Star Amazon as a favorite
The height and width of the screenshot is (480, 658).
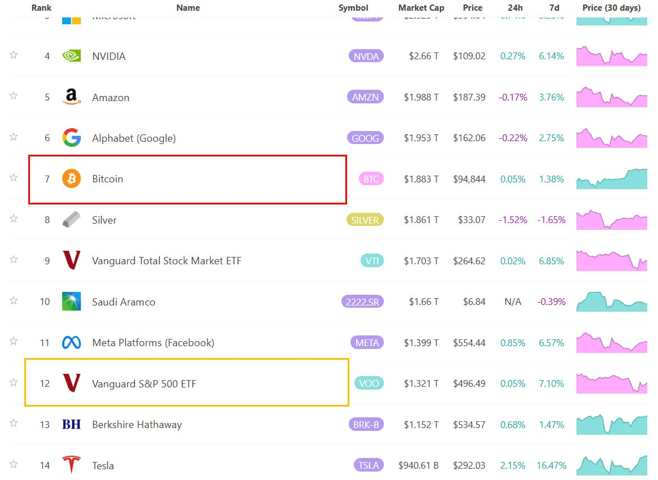pyautogui.click(x=14, y=96)
